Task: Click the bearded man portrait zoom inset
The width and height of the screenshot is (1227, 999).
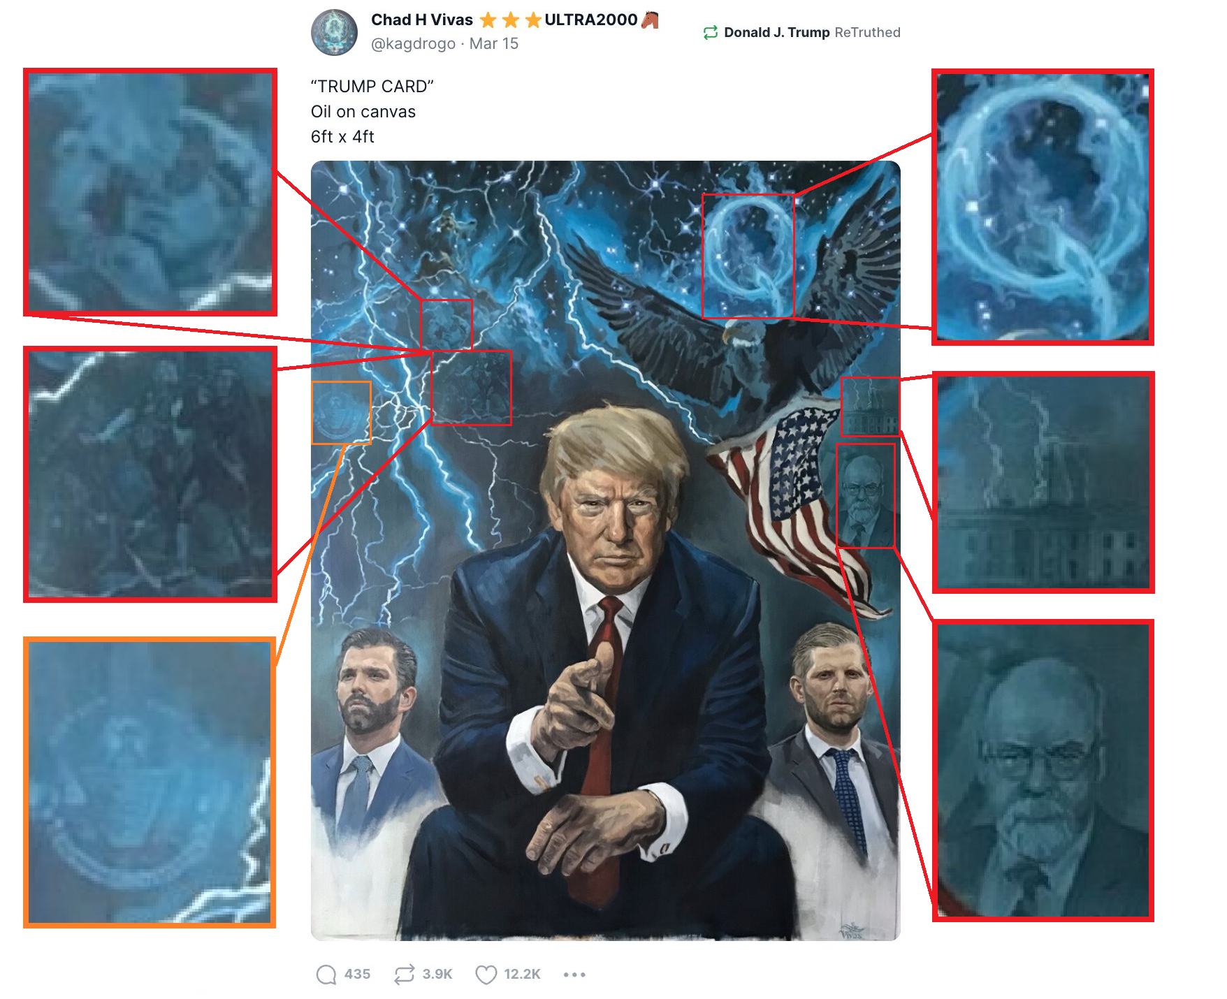Action: point(1043,770)
